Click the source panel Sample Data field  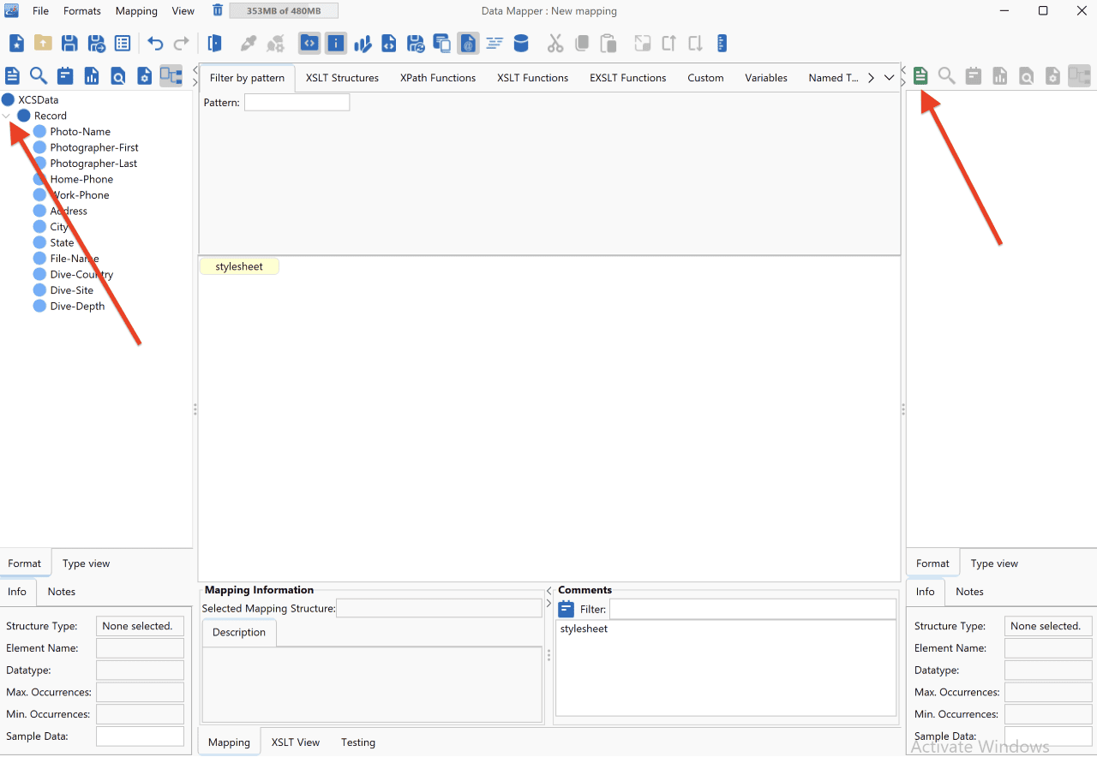pyautogui.click(x=140, y=736)
